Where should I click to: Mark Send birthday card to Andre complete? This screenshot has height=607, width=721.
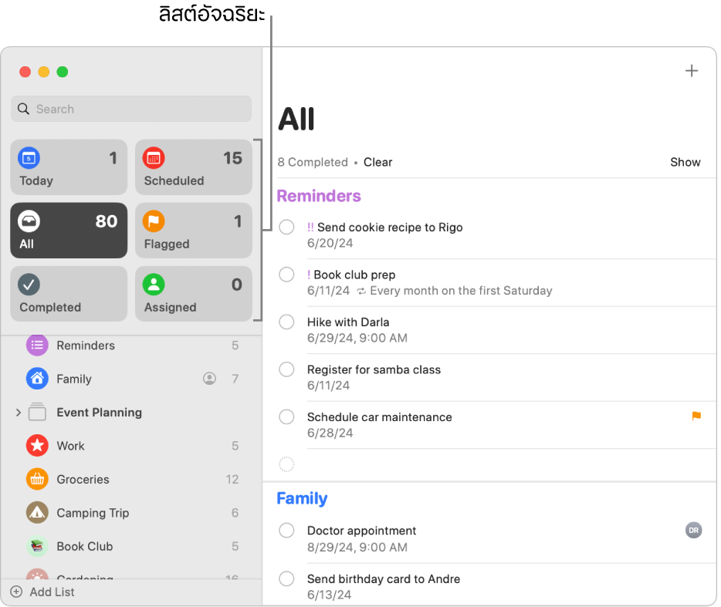pos(286,578)
